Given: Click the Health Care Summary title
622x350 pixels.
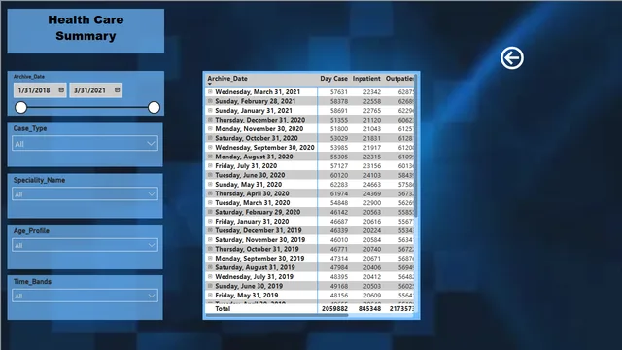Looking at the screenshot, I should [x=86, y=28].
